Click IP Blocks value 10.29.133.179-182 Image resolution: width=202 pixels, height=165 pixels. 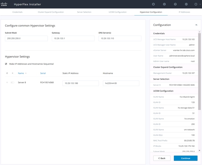coord(186,146)
